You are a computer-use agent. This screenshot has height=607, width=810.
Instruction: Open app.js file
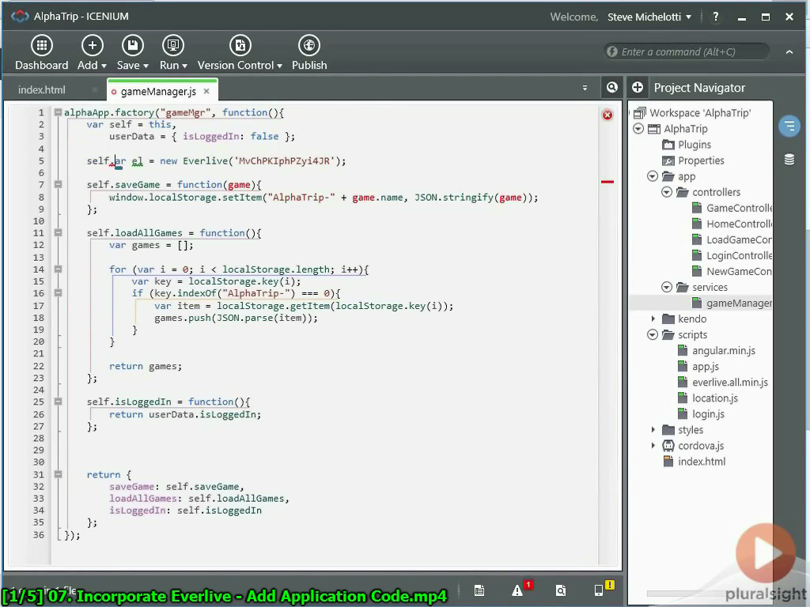(x=698, y=367)
